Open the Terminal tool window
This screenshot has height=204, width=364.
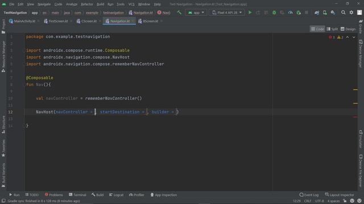(x=77, y=195)
